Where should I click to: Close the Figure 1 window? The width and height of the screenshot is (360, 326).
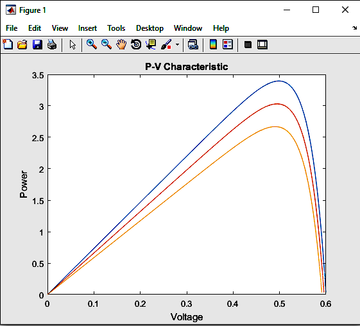tap(345, 10)
